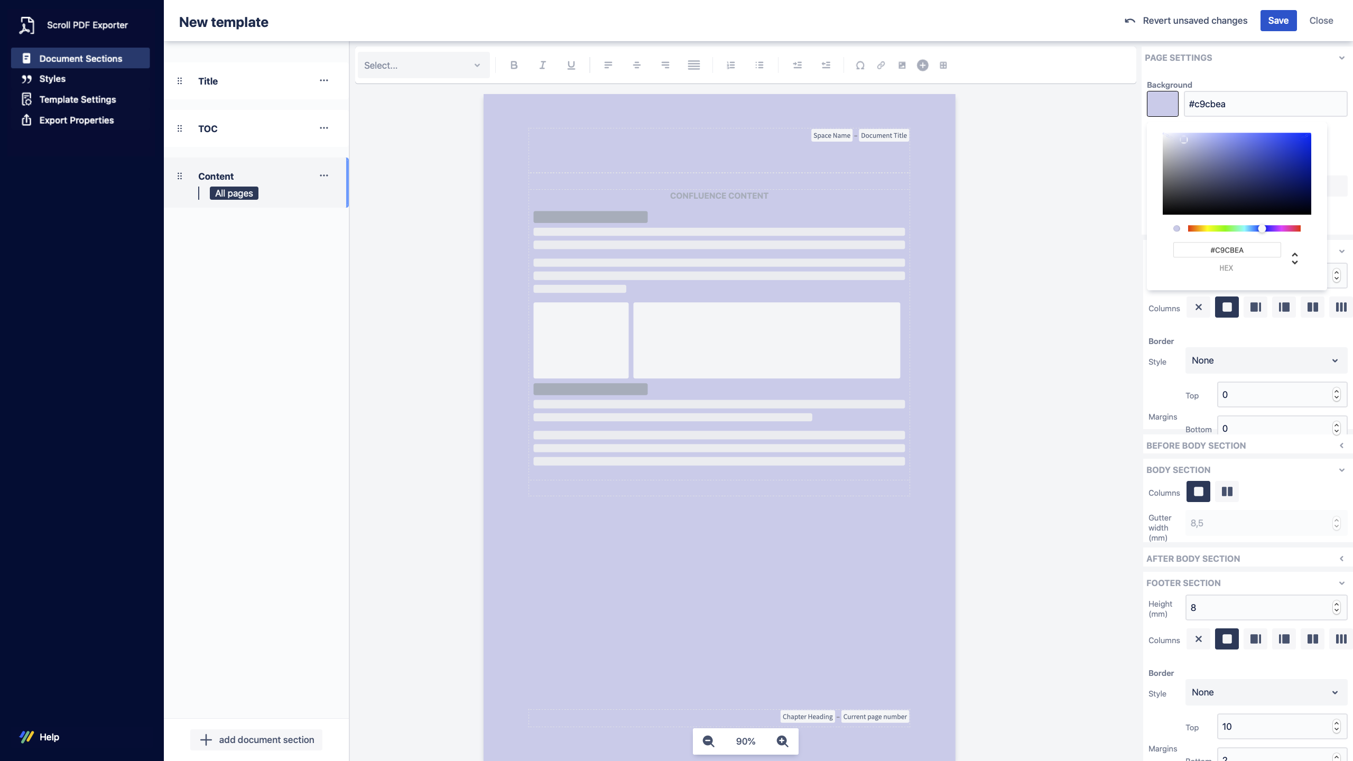Open the Title section three-dot menu
This screenshot has height=761, width=1353.
coord(323,80)
